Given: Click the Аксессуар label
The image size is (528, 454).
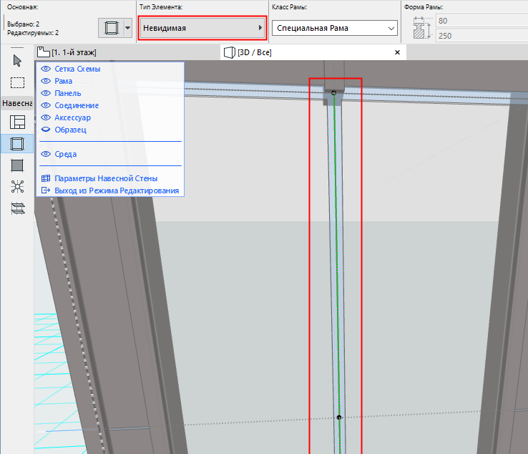Looking at the screenshot, I should (72, 117).
